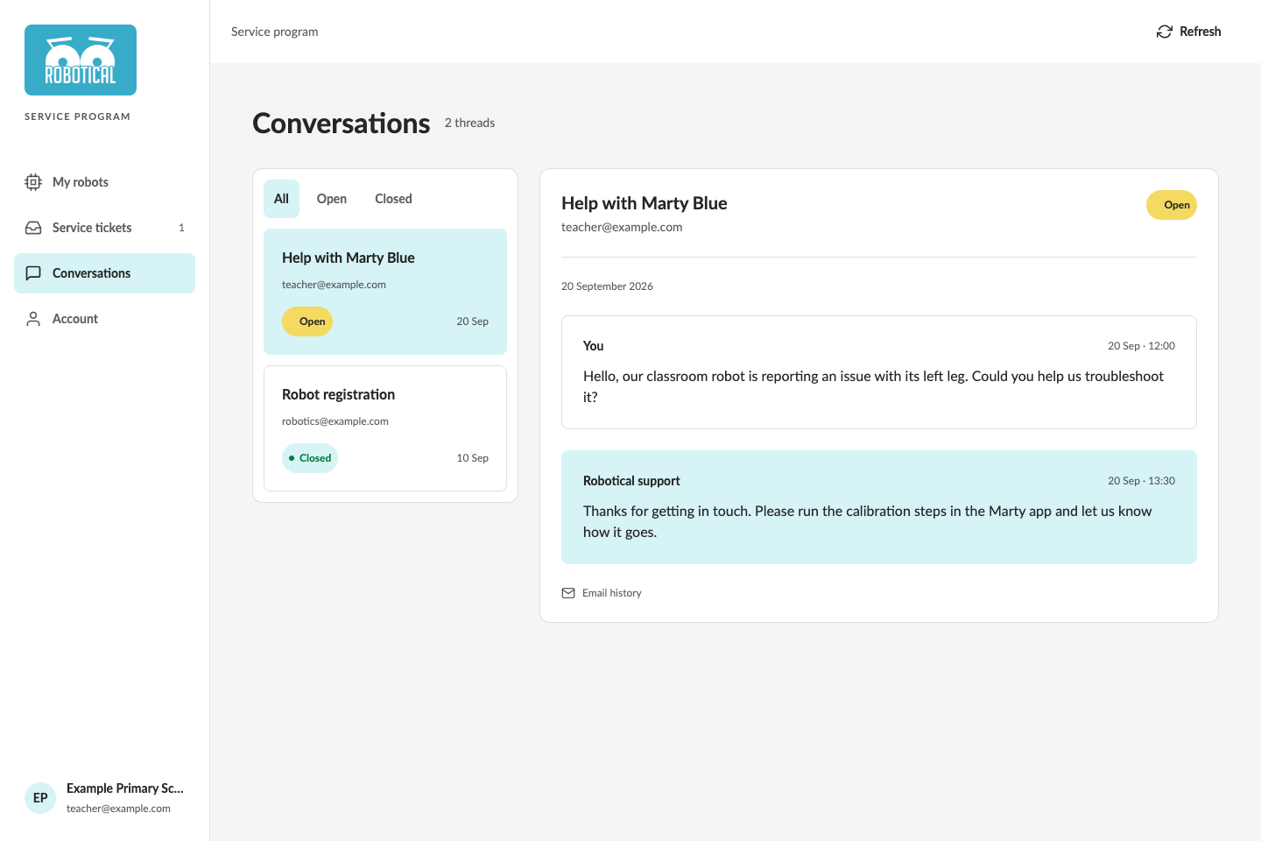1261x841 pixels.
Task: Open My robots page
Action: point(104,182)
